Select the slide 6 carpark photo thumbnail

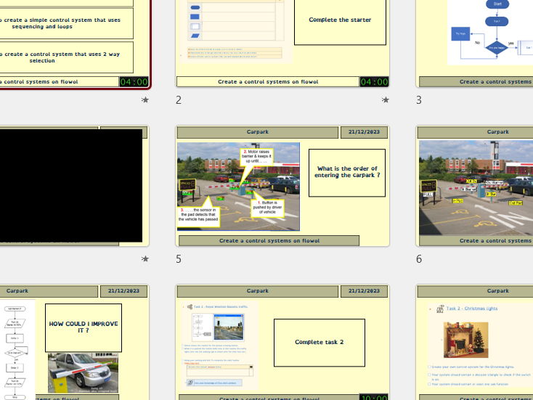(x=474, y=186)
